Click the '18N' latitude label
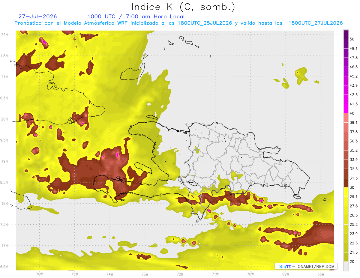360x278 pixels. 5,204
